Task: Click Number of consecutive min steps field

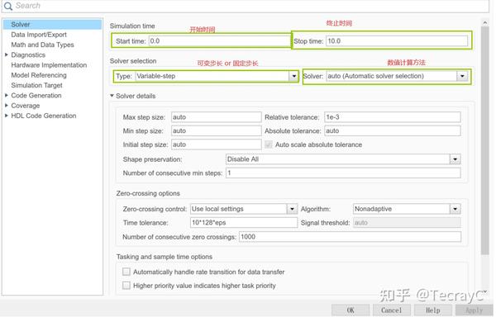Action: (x=343, y=173)
